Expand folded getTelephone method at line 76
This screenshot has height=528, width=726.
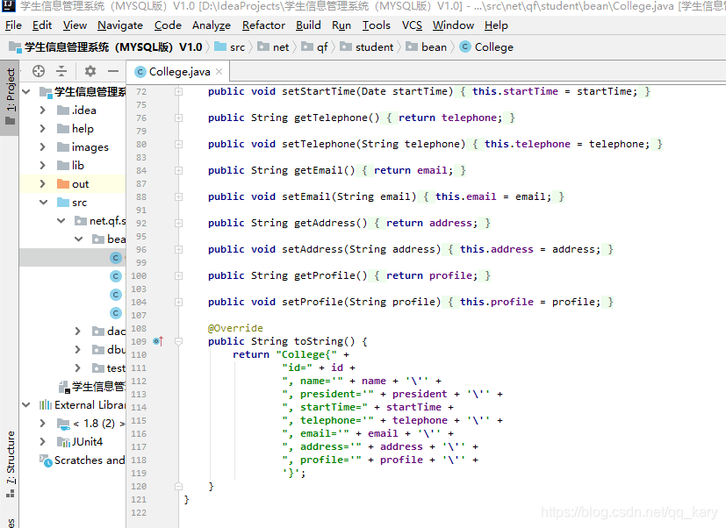click(178, 118)
